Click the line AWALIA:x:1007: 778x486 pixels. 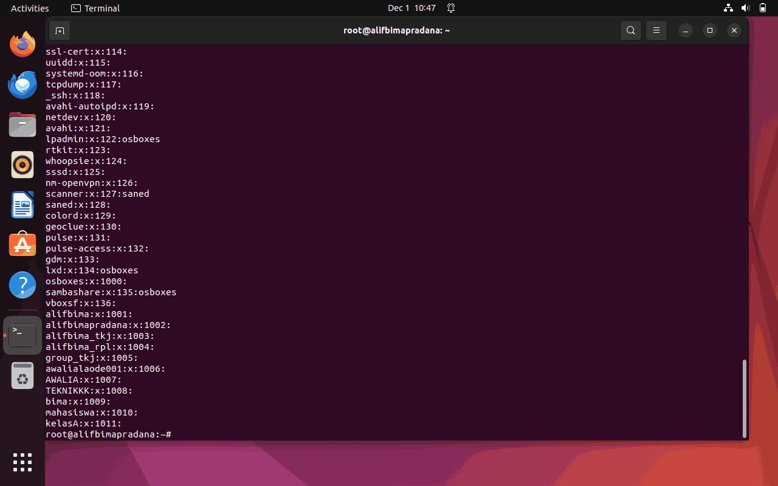click(84, 380)
